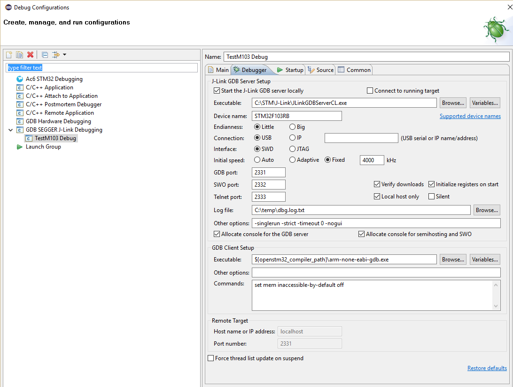Image resolution: width=513 pixels, height=387 pixels.
Task: Select the Launch Group entry
Action: click(44, 147)
